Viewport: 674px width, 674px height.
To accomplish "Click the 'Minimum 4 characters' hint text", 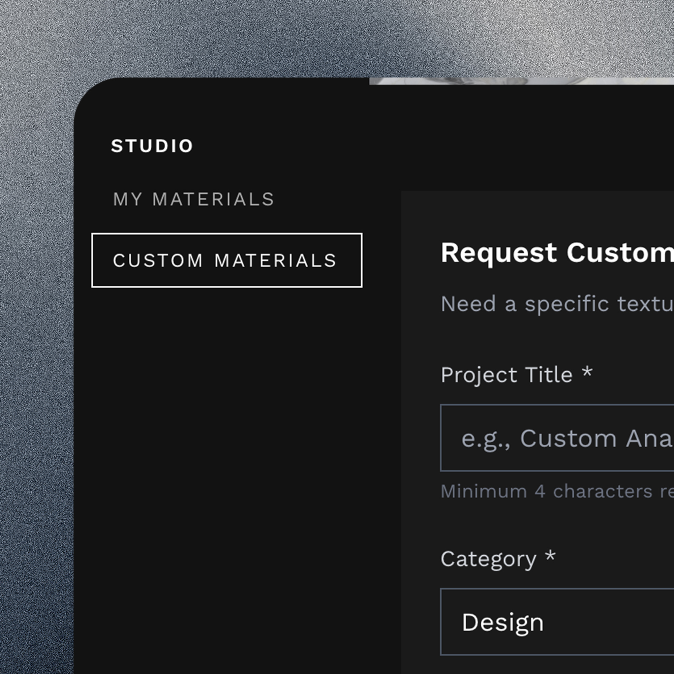I will click(557, 492).
